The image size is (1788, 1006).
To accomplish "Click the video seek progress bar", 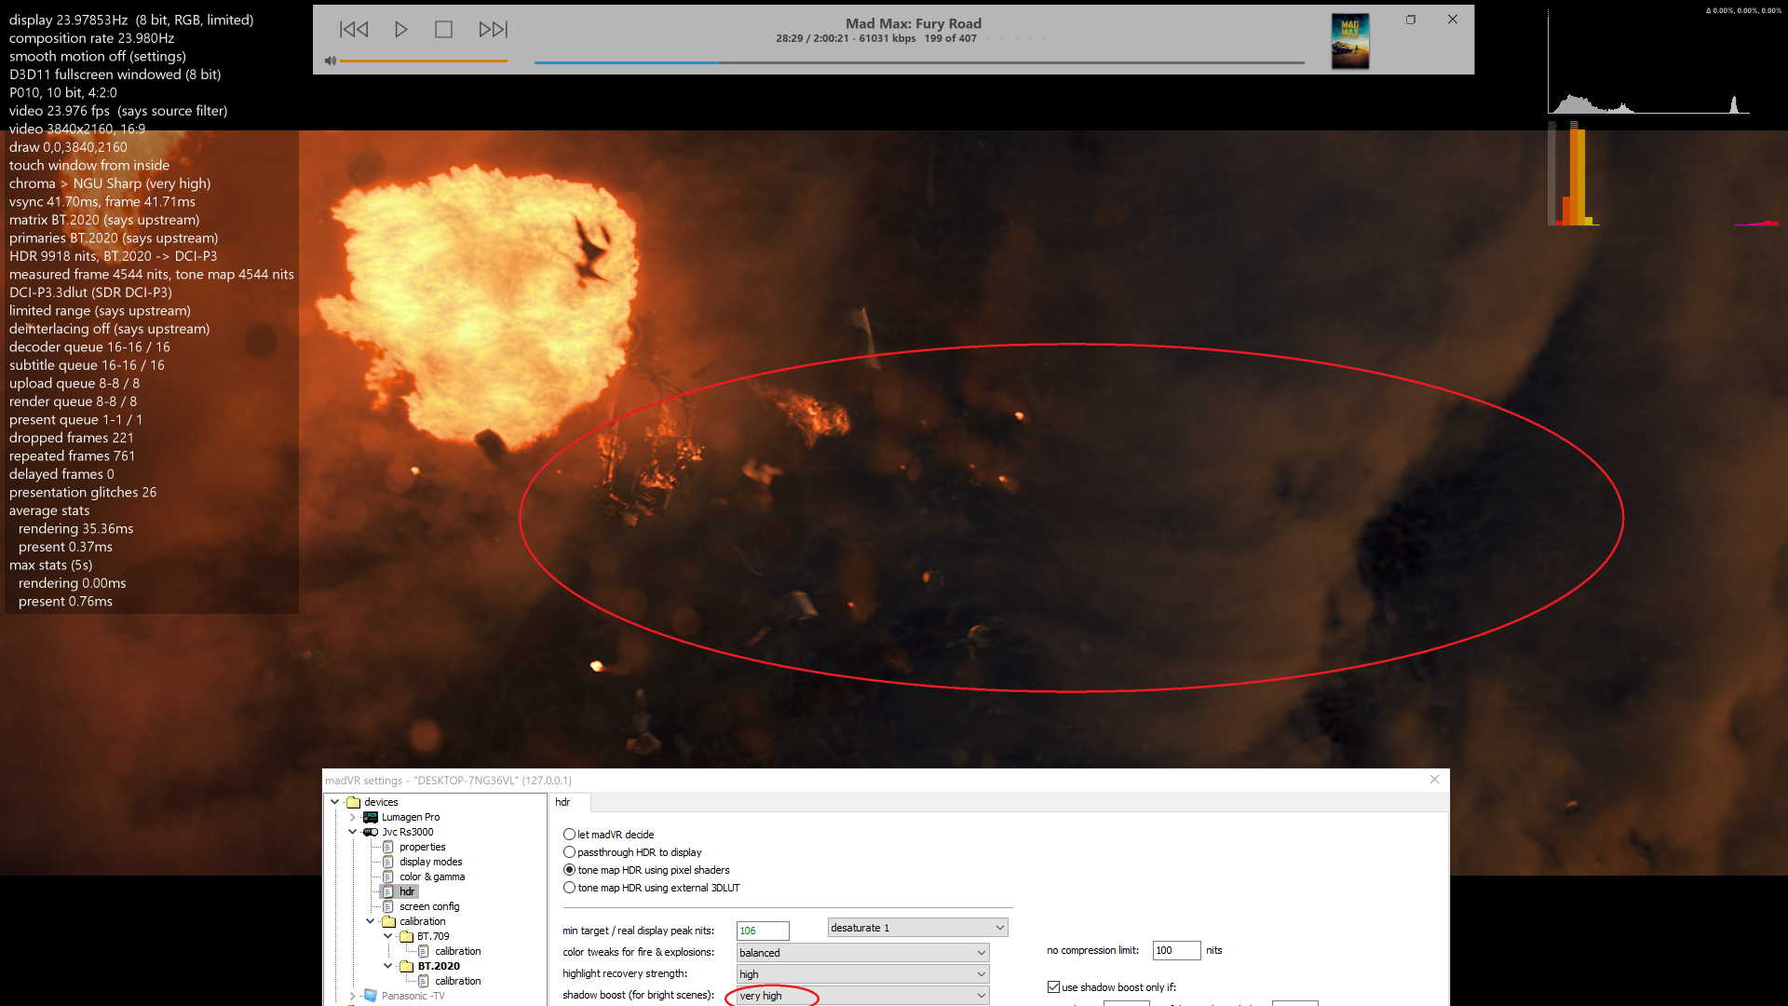I will coord(918,63).
